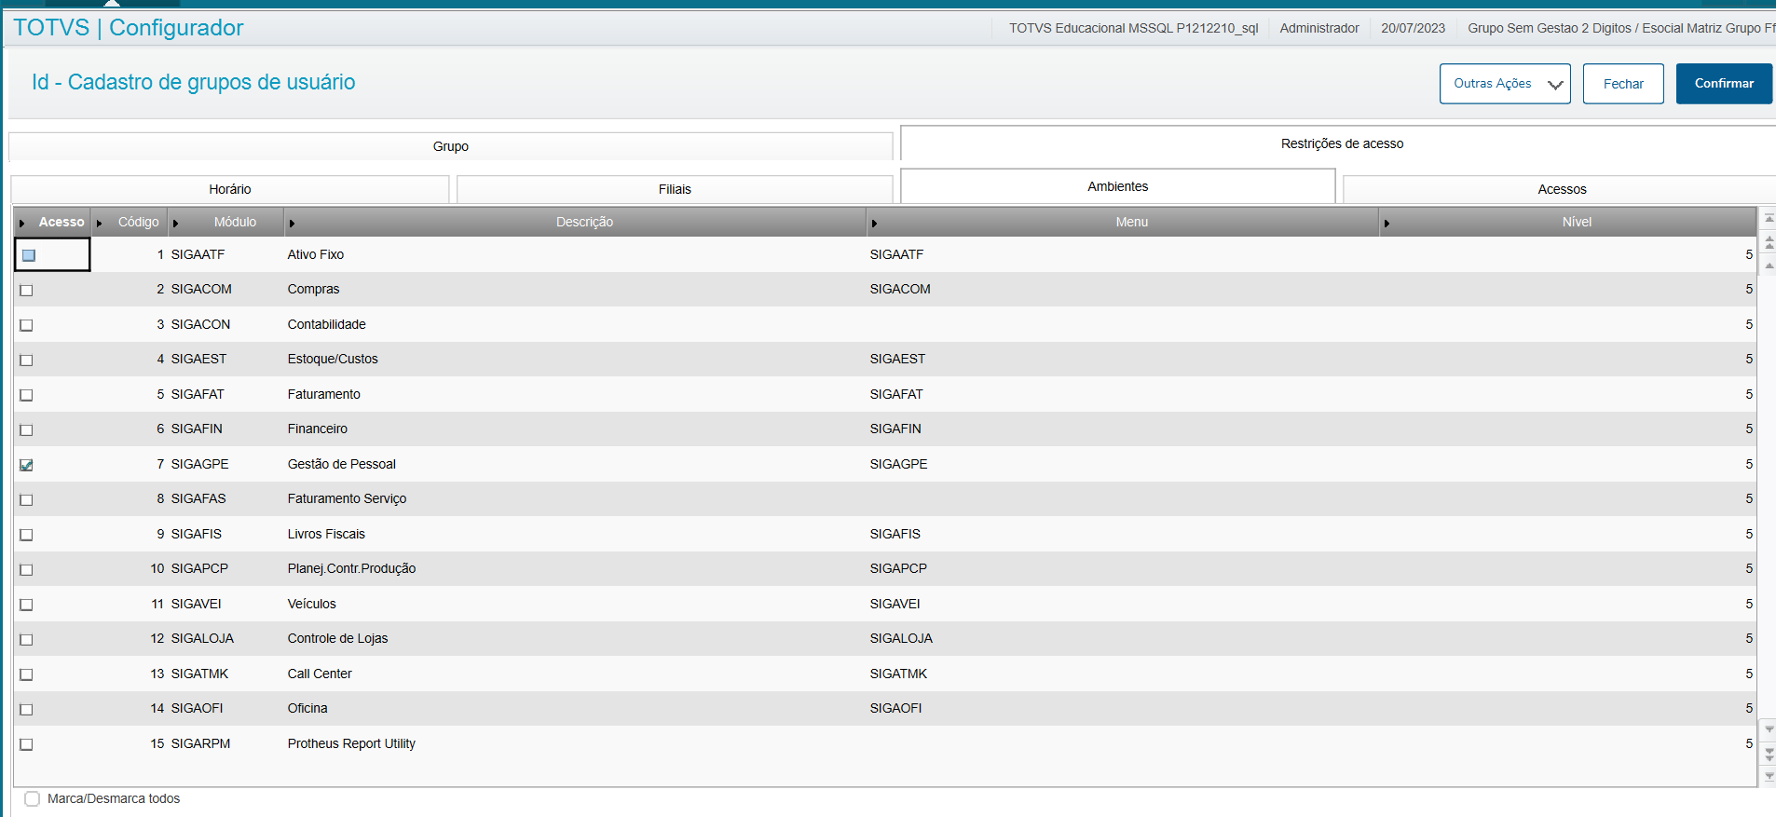Select SIGAGPE in the Menu column
This screenshot has width=1776, height=817.
coord(899,464)
